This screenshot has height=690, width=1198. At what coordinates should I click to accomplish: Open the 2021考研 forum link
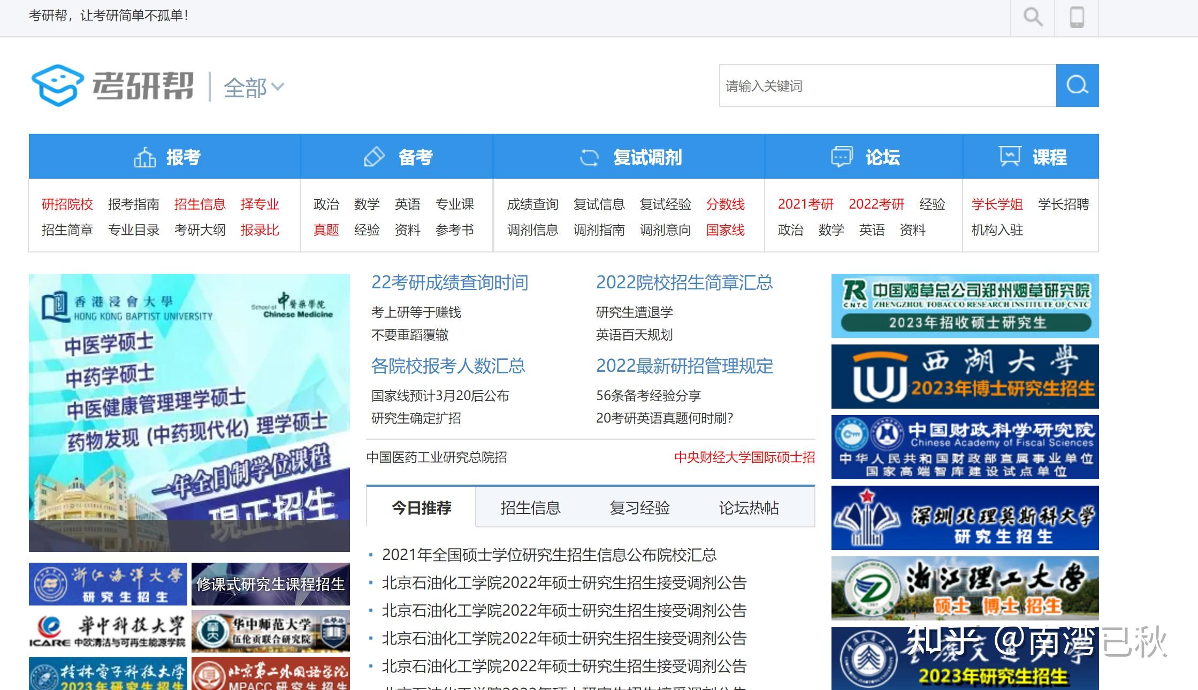pos(806,204)
